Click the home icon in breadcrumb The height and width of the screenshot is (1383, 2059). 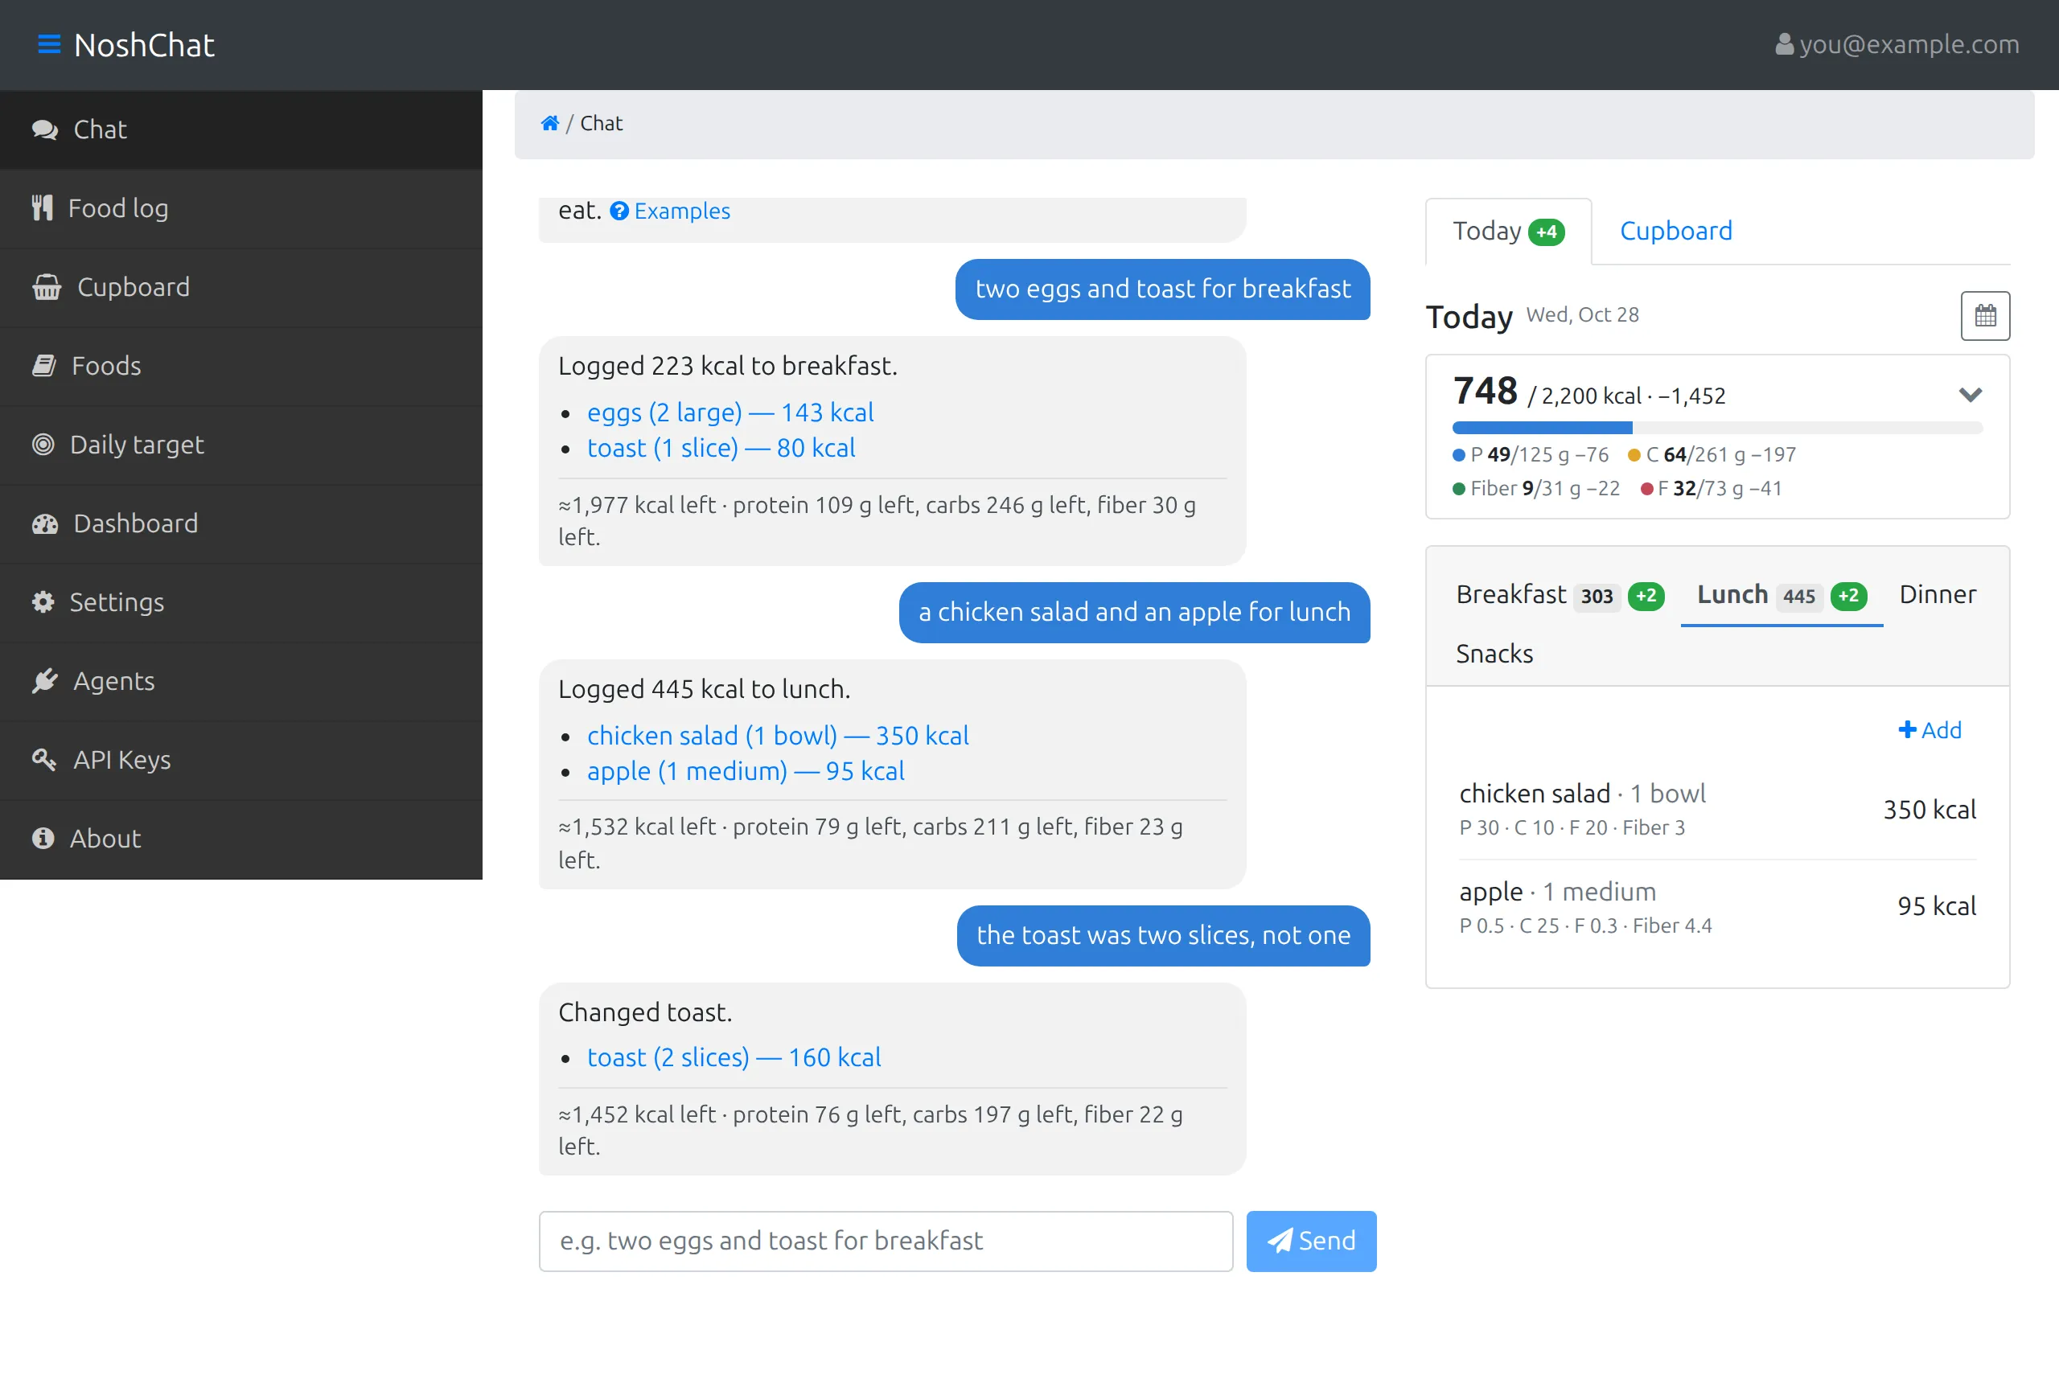[549, 124]
